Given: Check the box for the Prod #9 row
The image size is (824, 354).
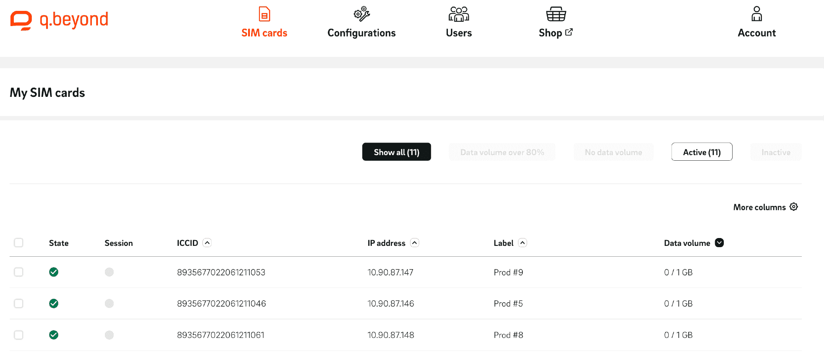Looking at the screenshot, I should [18, 272].
